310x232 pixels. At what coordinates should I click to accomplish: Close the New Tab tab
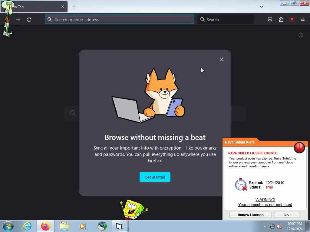62,7
